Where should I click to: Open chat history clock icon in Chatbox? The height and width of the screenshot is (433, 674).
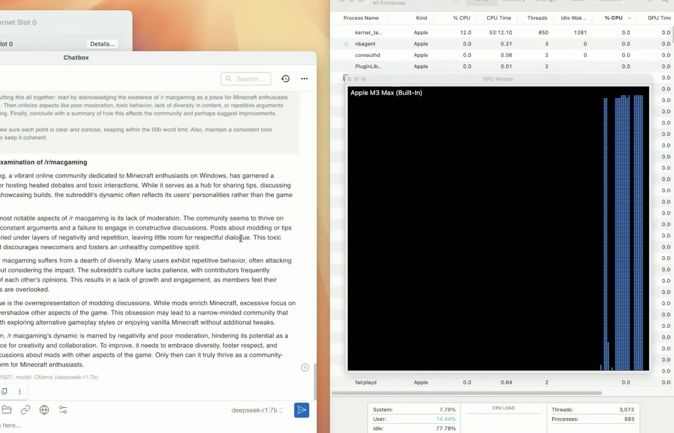285,79
